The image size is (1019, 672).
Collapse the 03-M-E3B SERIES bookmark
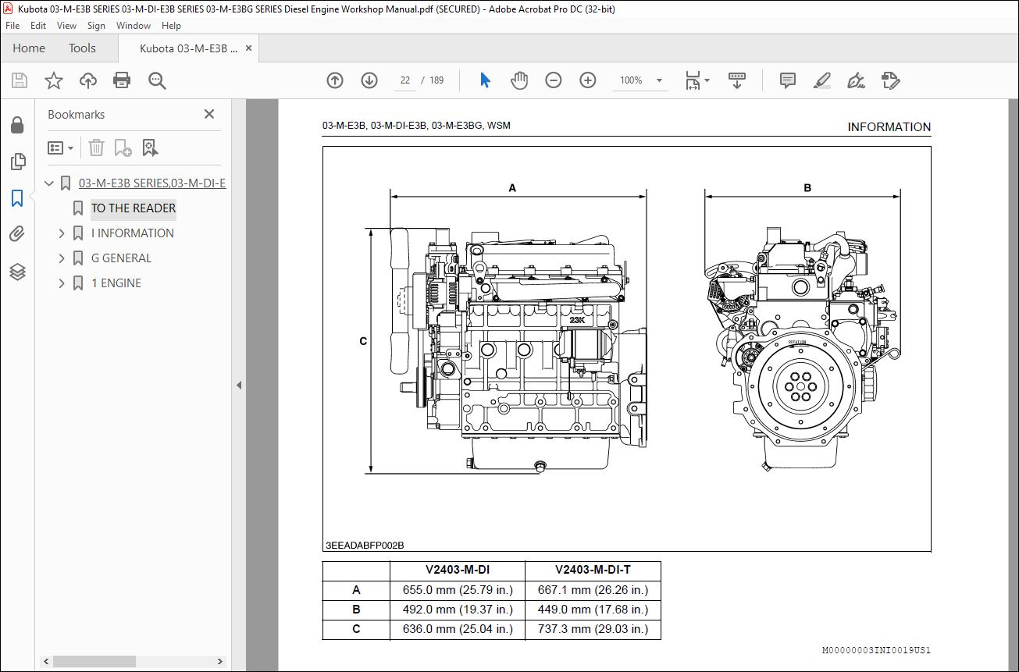(x=49, y=183)
